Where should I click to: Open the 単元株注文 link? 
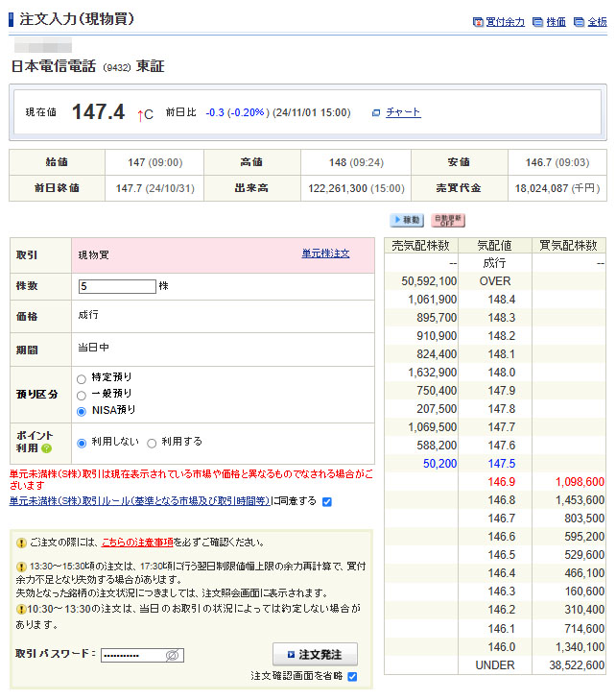point(325,253)
